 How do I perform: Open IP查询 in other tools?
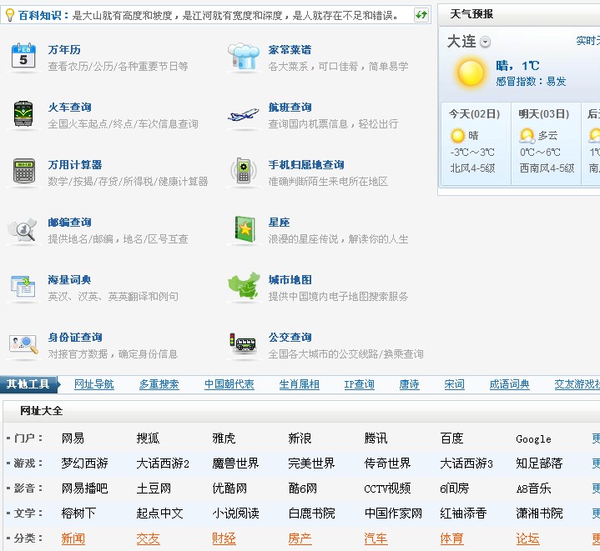tap(359, 384)
